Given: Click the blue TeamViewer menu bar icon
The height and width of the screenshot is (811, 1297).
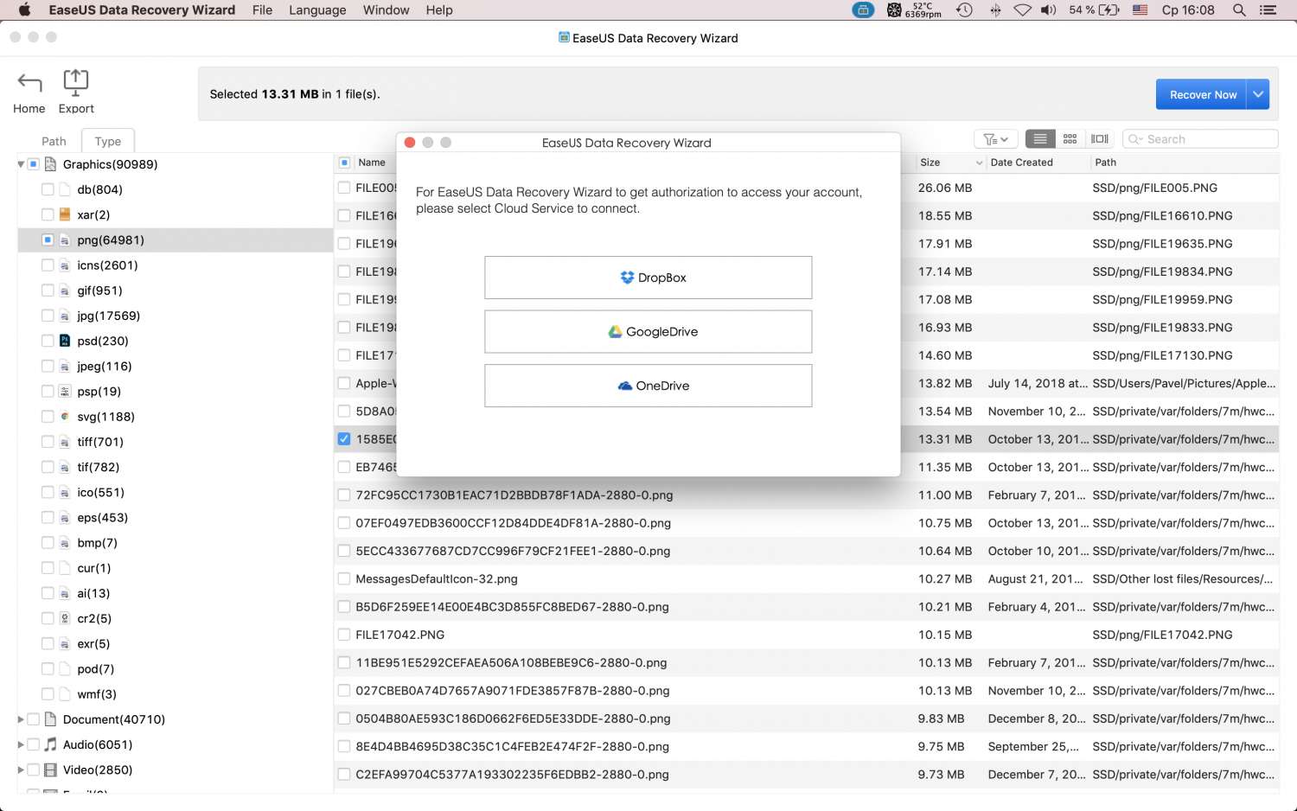Looking at the screenshot, I should 863,10.
